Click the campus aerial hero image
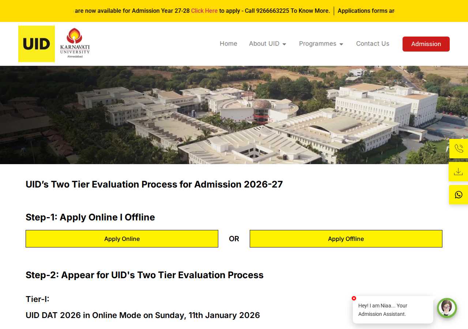This screenshot has width=468, height=329. pyautogui.click(x=234, y=115)
